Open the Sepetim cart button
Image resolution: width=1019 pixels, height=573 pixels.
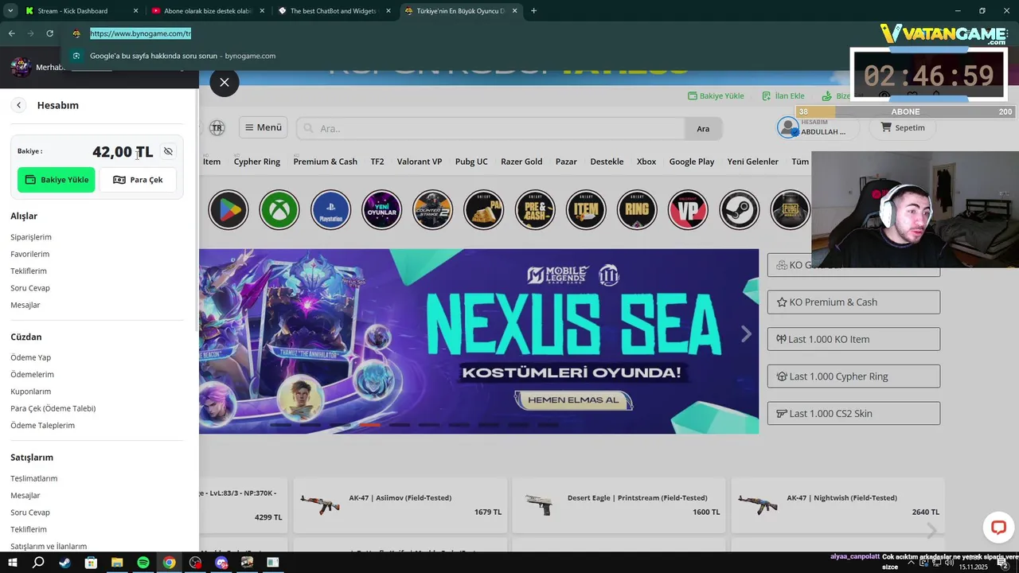coord(903,127)
